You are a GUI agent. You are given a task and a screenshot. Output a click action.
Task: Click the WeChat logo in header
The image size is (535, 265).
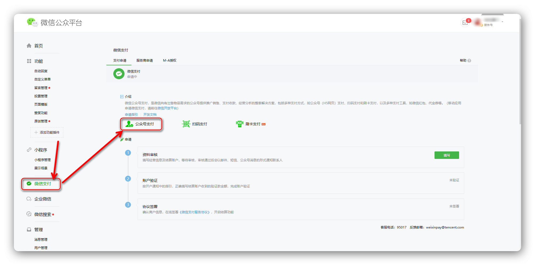click(32, 22)
